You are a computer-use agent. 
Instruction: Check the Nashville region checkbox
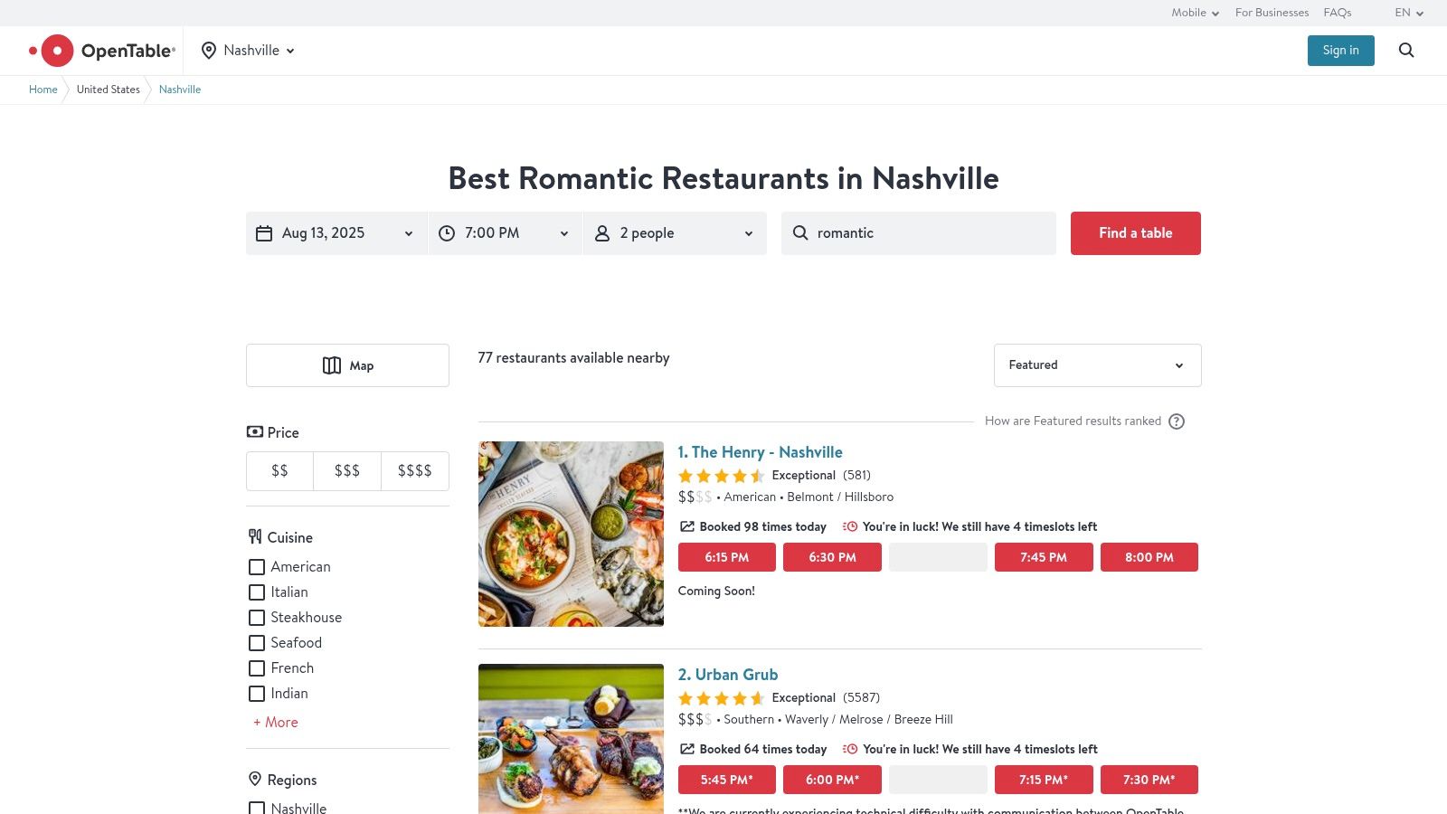click(x=257, y=809)
